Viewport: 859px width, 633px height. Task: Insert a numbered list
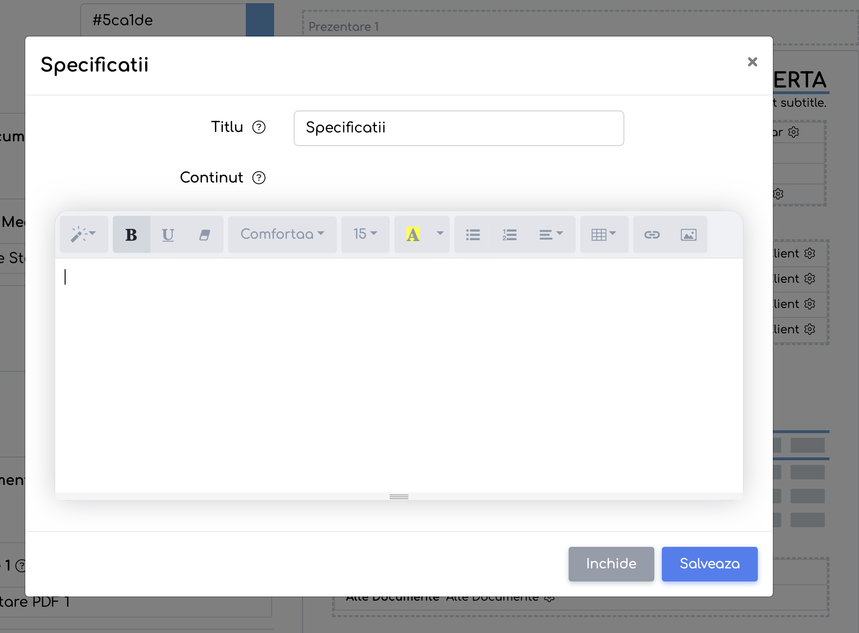[x=510, y=234]
